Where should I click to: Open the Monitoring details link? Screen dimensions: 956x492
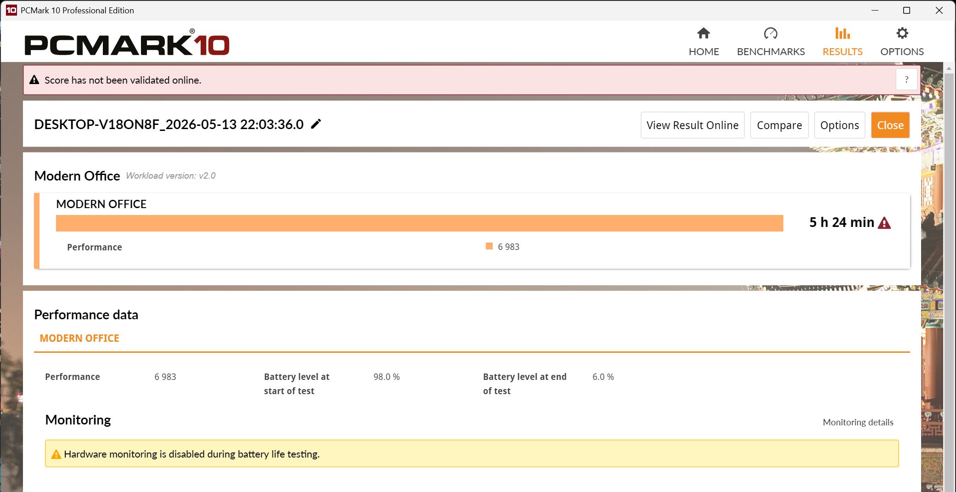click(x=858, y=422)
